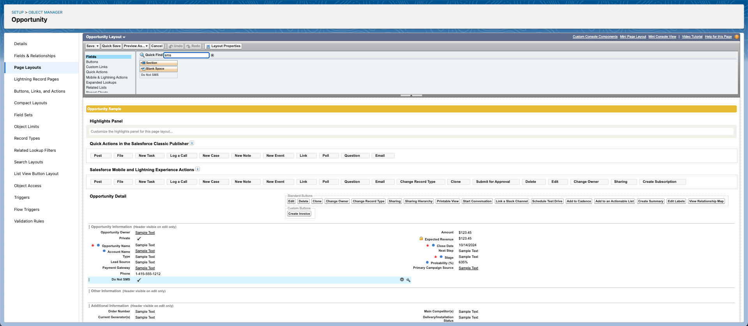This screenshot has height=326, width=748.
Task: Open the Save dropdown arrow
Action: pyautogui.click(x=97, y=46)
